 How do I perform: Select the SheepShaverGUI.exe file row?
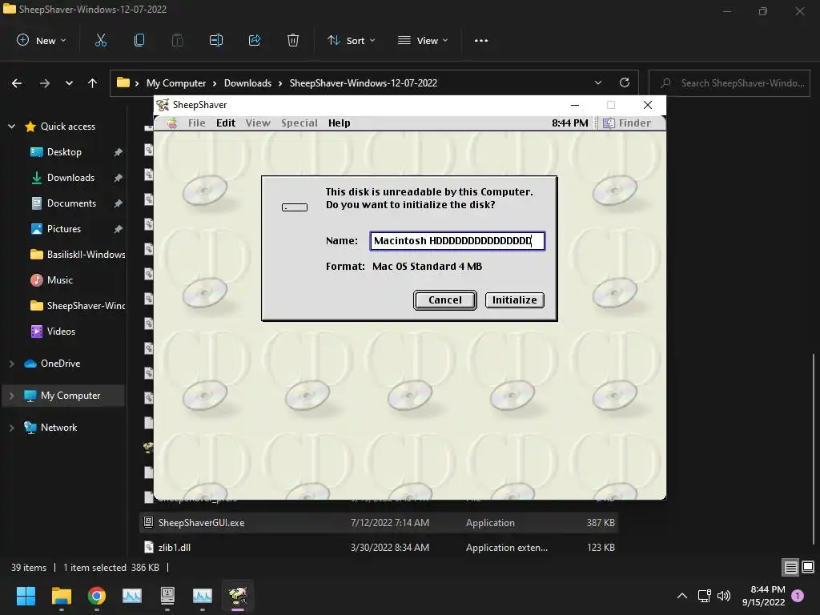[379, 522]
